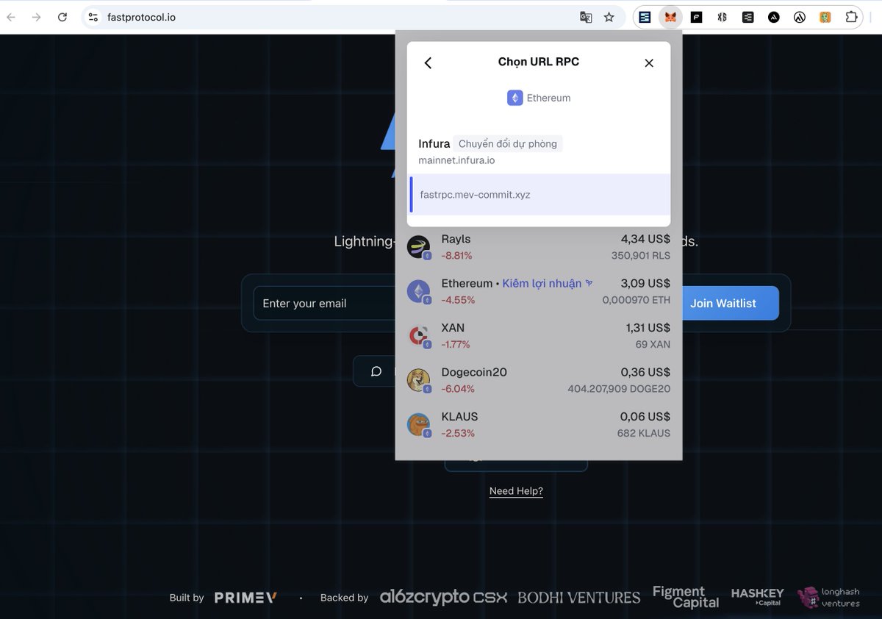Click the XAN token icon
The width and height of the screenshot is (882, 619).
point(418,336)
